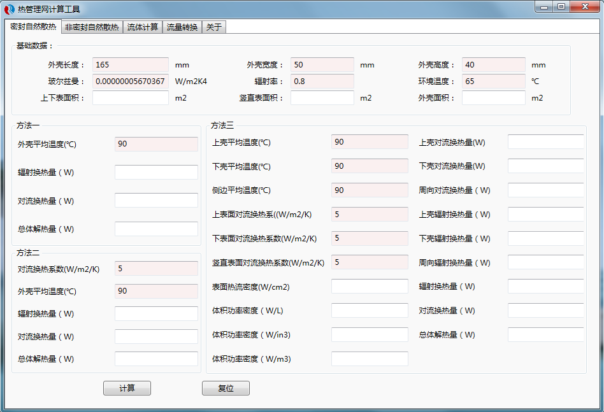
Task: Click the empty 上下表面积 input field
Action: (130, 97)
